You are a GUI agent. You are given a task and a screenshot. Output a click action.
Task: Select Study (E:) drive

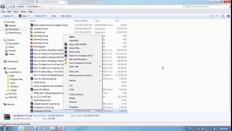[x=13, y=97]
